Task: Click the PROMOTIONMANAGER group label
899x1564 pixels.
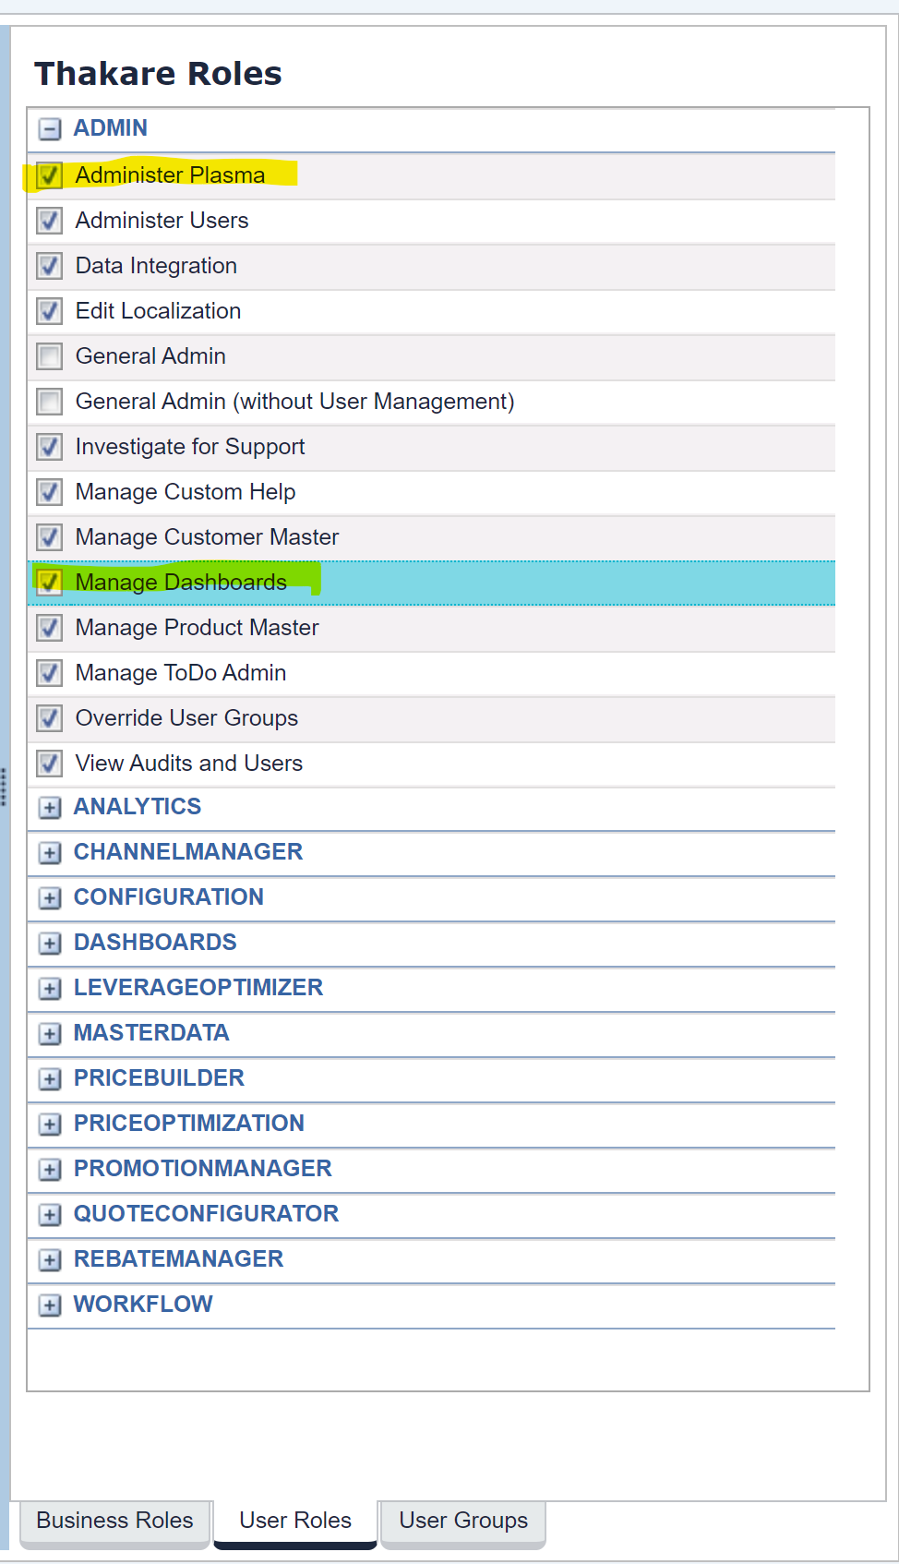Action: pos(202,1169)
